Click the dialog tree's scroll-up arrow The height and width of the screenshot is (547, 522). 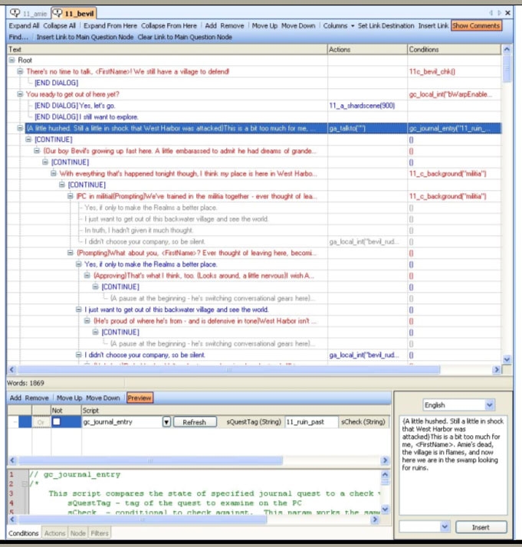[506, 50]
